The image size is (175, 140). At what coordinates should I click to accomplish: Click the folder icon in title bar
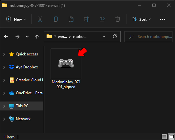click(5, 5)
